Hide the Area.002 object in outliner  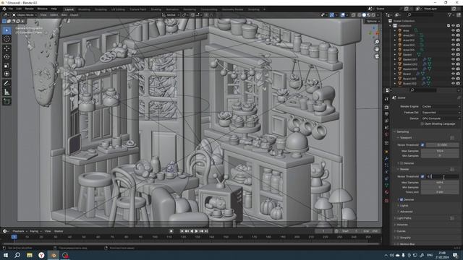pyautogui.click(x=454, y=40)
